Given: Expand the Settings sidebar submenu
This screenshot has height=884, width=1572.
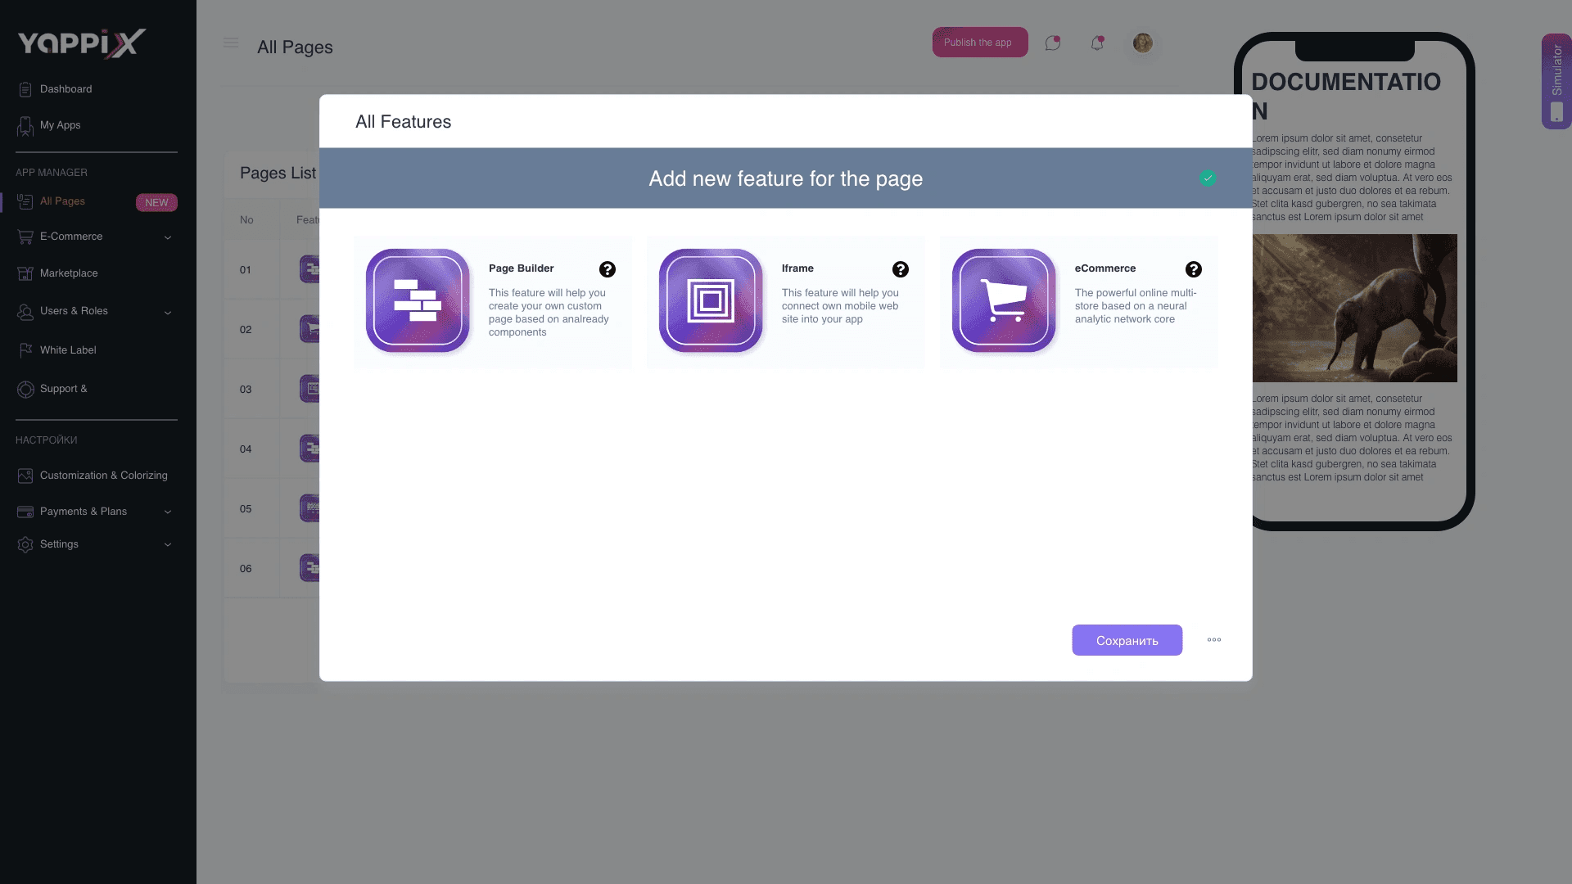Looking at the screenshot, I should (x=168, y=544).
